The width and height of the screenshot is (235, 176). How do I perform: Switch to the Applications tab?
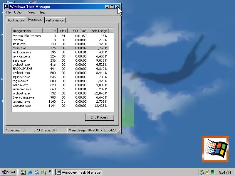point(16,20)
